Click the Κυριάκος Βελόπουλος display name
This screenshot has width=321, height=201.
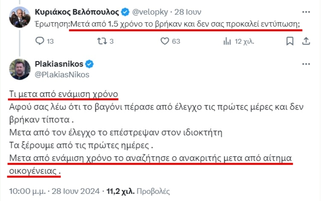tap(77, 12)
